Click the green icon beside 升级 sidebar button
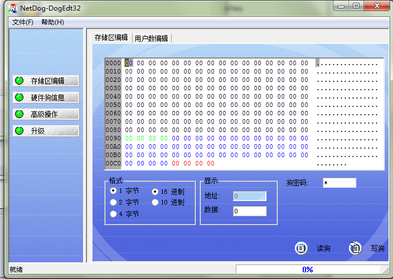This screenshot has height=279, width=393. point(20,131)
